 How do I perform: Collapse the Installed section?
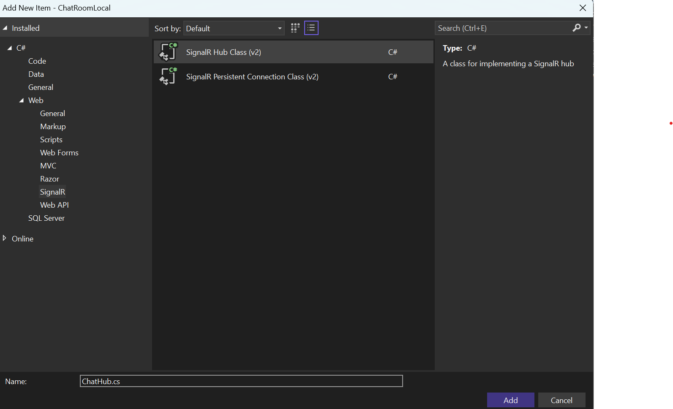click(5, 28)
